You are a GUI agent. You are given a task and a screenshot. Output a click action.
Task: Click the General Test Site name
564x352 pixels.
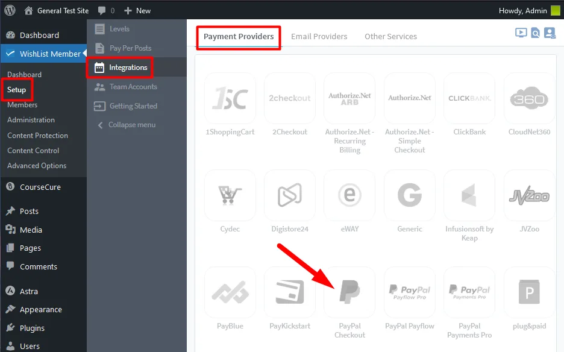pos(63,11)
